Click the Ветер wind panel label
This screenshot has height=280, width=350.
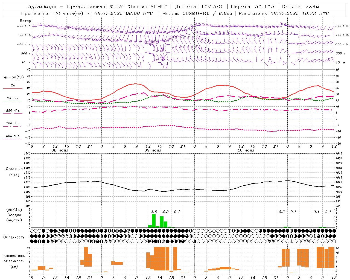pyautogui.click(x=25, y=21)
